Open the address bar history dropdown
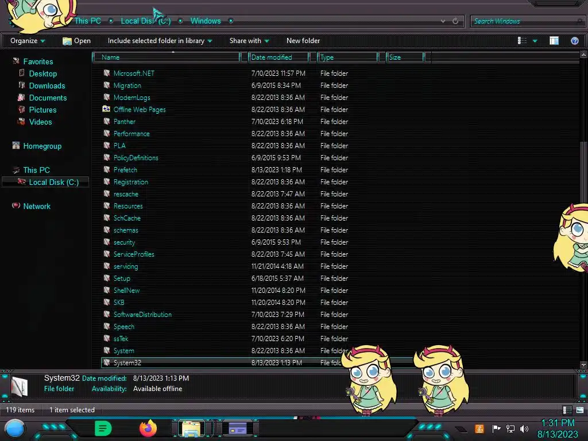 (x=443, y=21)
